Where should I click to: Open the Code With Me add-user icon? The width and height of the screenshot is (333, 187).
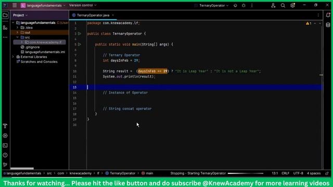(273, 6)
